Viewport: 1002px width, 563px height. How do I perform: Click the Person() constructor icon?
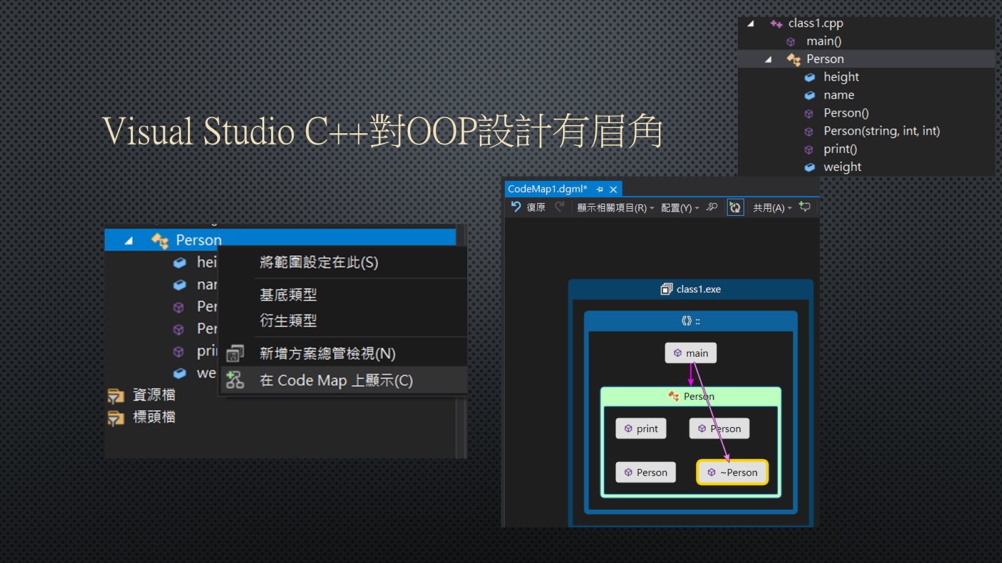(x=809, y=114)
